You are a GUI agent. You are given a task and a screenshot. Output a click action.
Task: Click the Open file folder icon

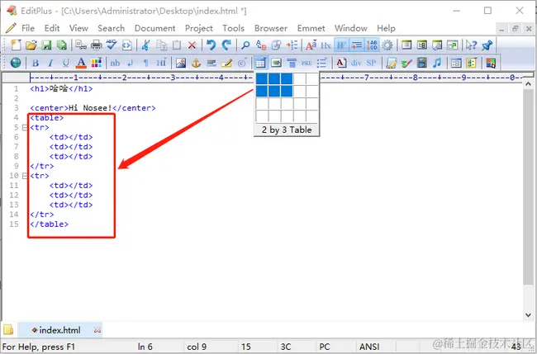click(31, 45)
